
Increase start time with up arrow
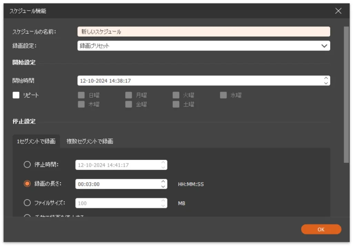(x=326, y=78)
